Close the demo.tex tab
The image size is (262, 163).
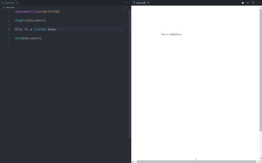click(16, 3)
